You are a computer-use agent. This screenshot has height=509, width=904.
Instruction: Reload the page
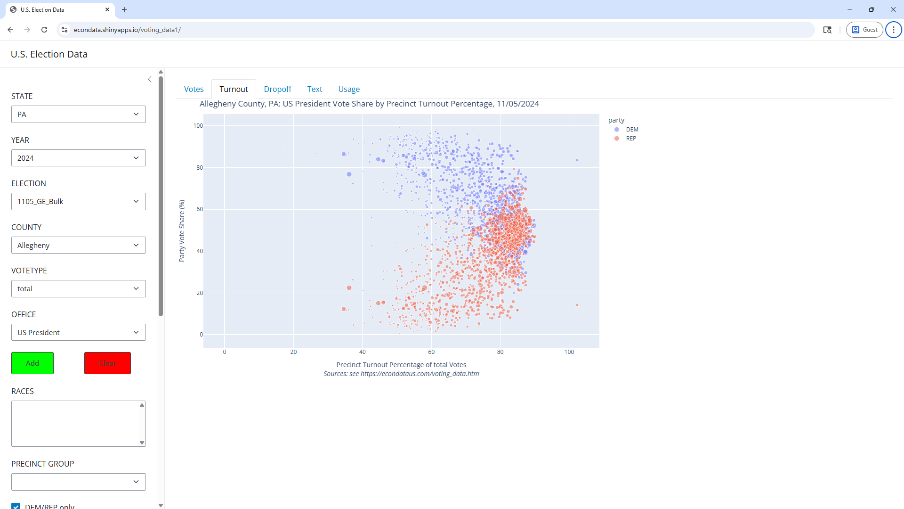click(x=44, y=30)
